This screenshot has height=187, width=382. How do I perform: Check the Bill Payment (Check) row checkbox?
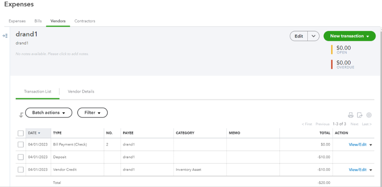coord(21,144)
